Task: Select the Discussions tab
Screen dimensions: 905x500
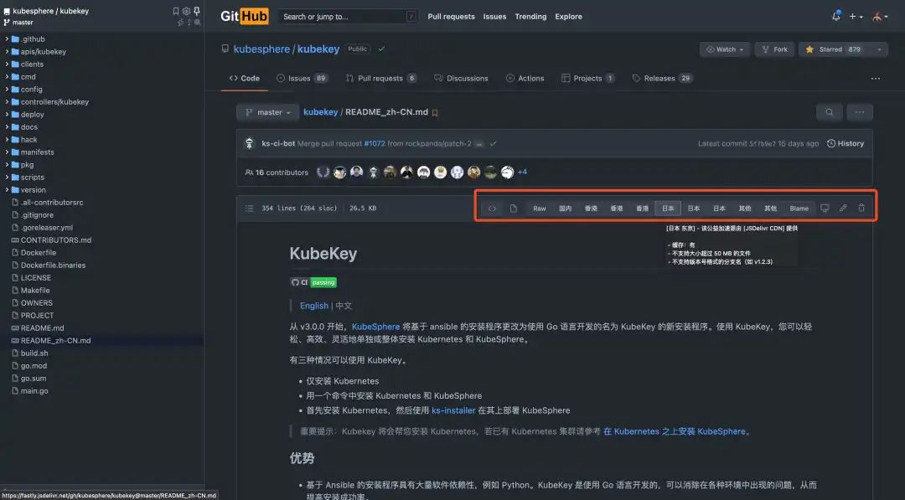Action: [x=461, y=79]
